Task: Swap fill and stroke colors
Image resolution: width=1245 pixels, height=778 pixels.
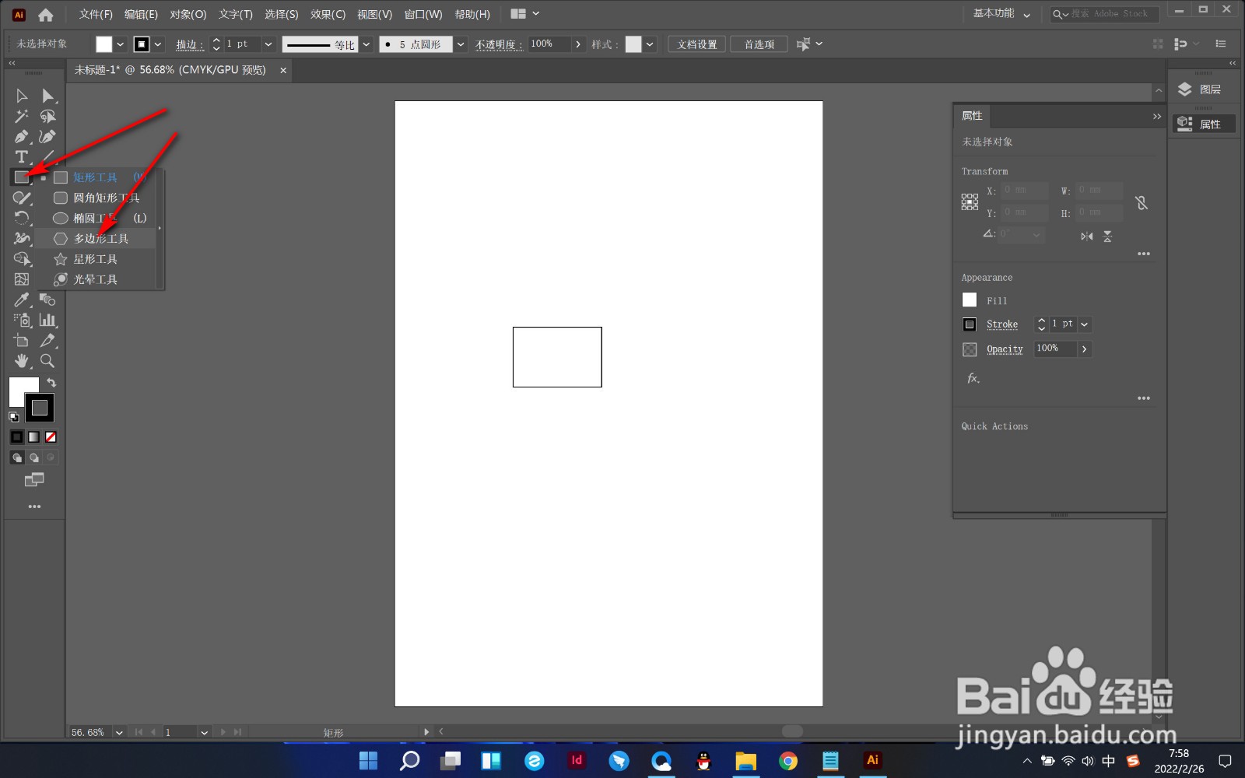Action: 51,383
